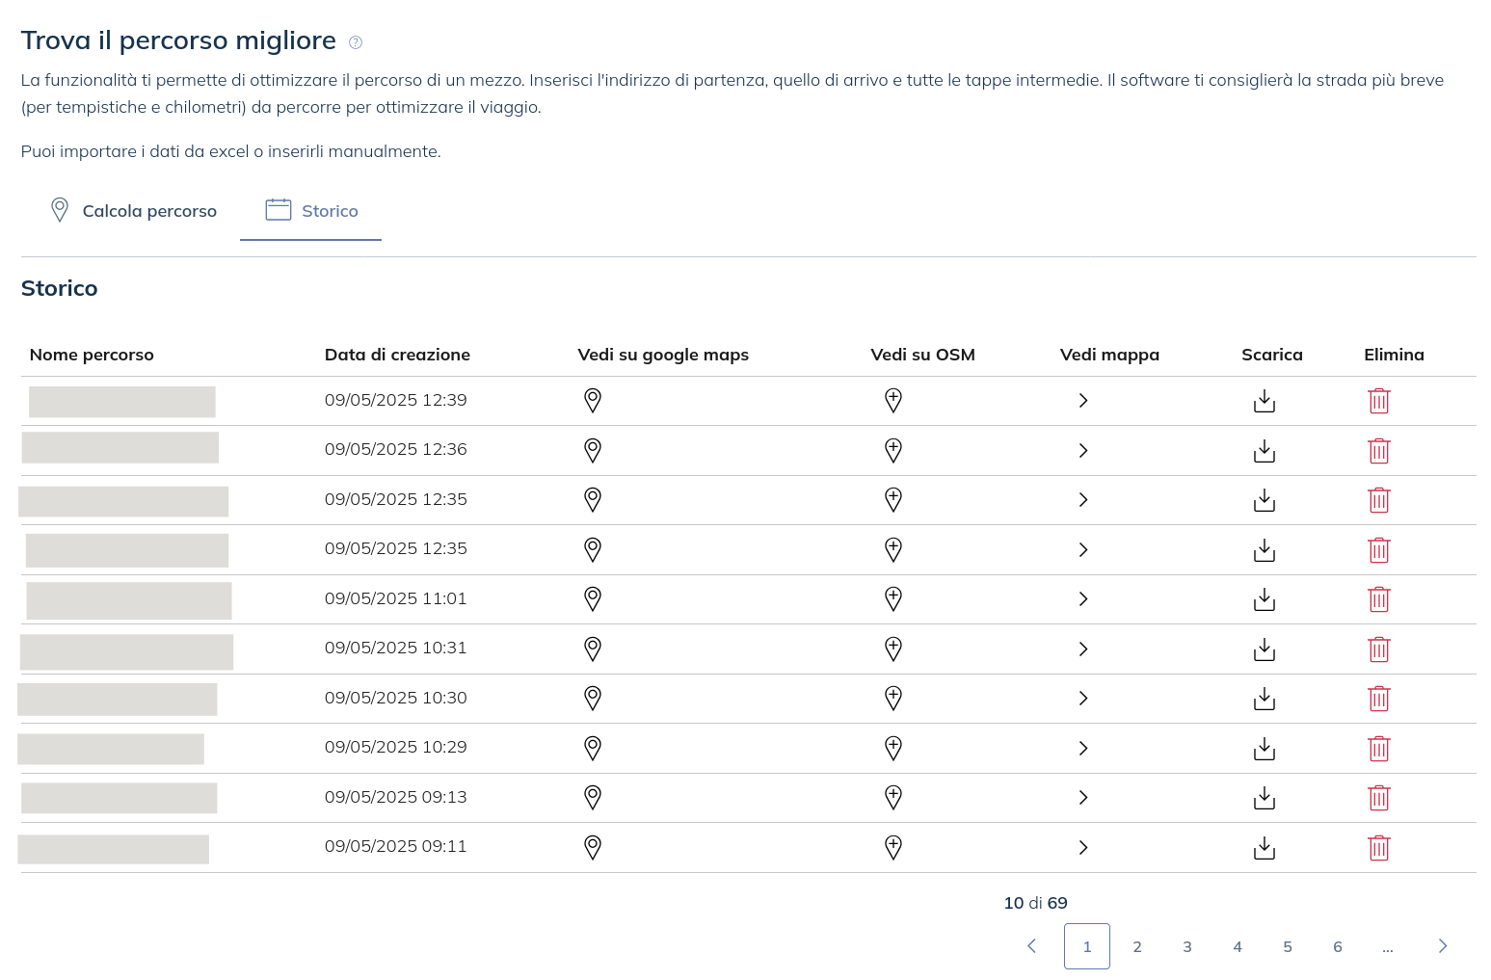
Task: Jump to page 6 in pagination
Action: [1338, 947]
